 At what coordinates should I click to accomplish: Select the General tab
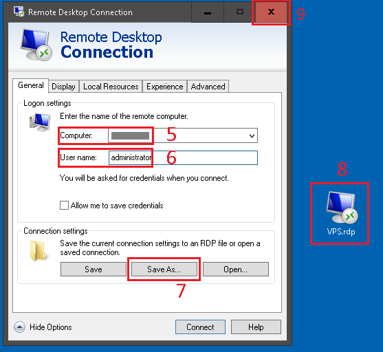(31, 85)
